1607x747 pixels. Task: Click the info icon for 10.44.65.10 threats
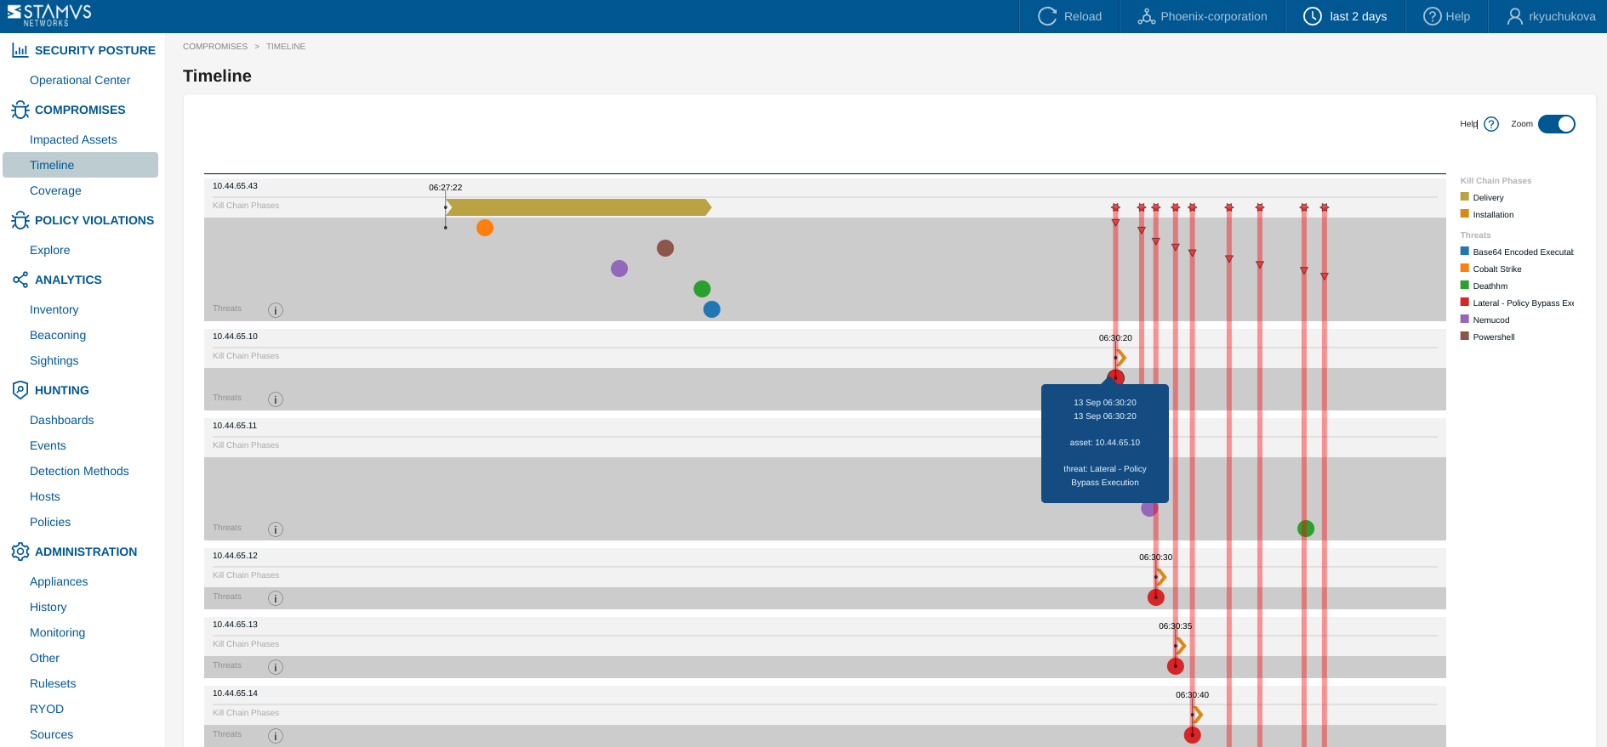pos(276,399)
